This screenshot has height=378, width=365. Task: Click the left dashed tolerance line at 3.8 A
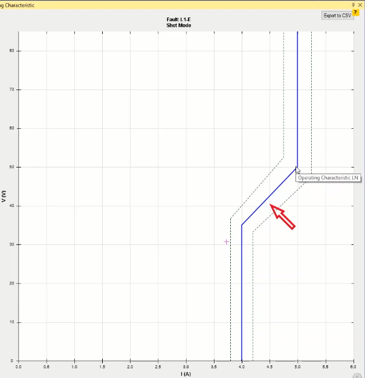[230, 290]
